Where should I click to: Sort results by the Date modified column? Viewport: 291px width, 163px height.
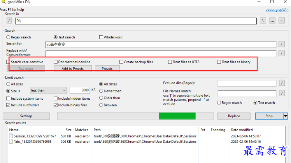pos(242,130)
